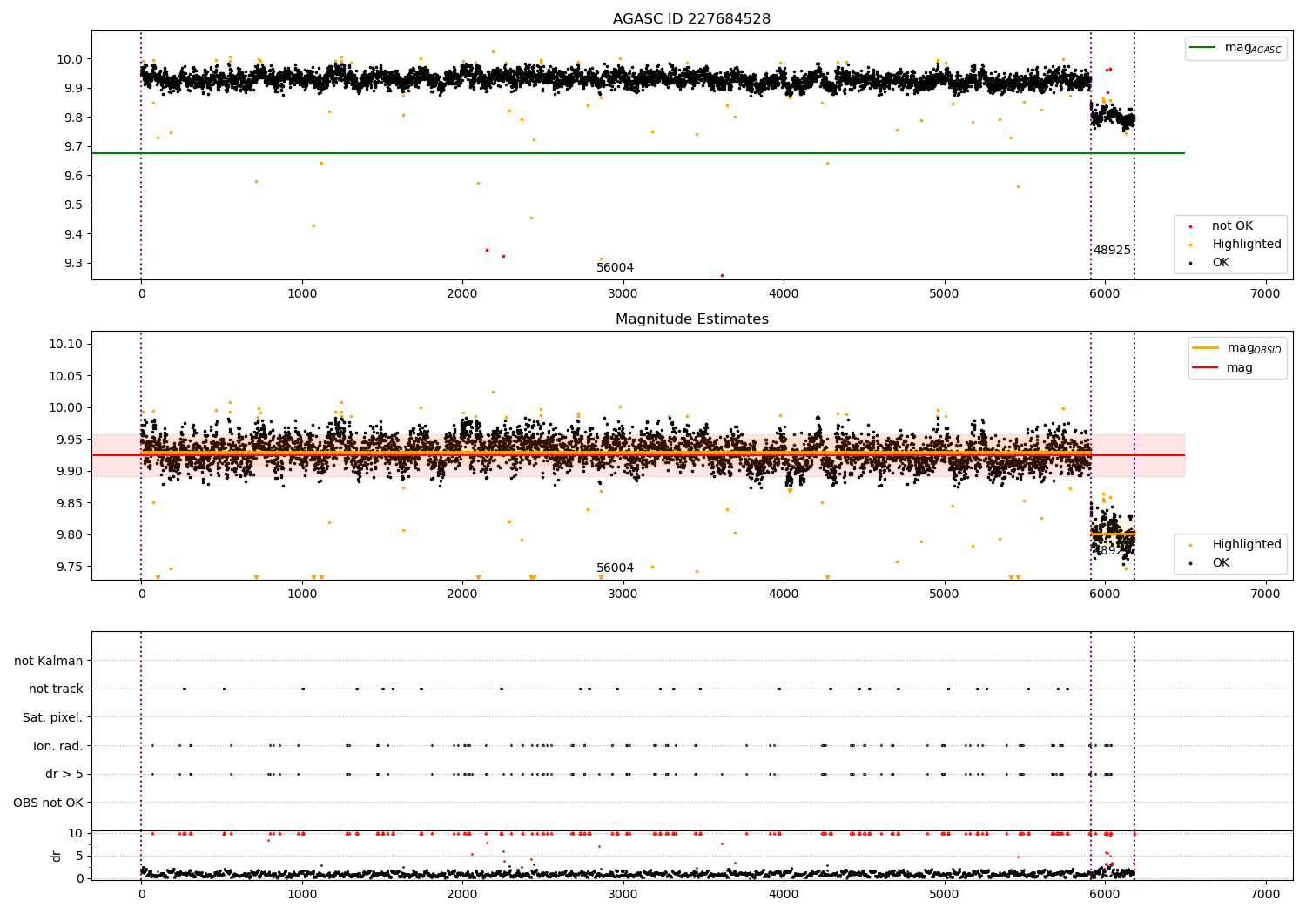Click the red 'mag' legend entry in middle plot
Image resolution: width=1306 pixels, height=914 pixels.
[1222, 368]
